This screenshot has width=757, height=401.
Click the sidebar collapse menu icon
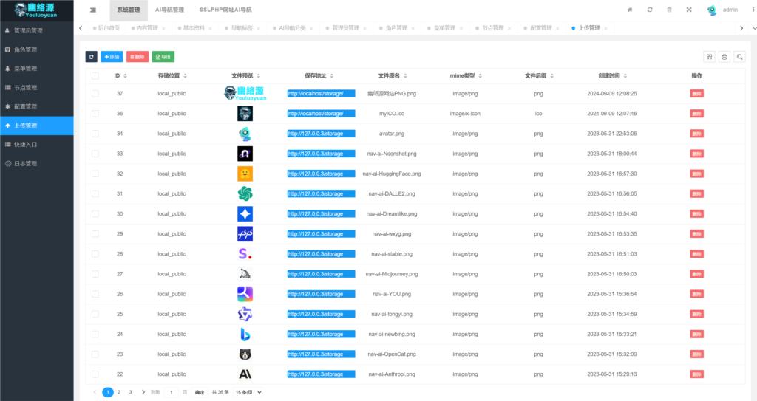(x=92, y=10)
